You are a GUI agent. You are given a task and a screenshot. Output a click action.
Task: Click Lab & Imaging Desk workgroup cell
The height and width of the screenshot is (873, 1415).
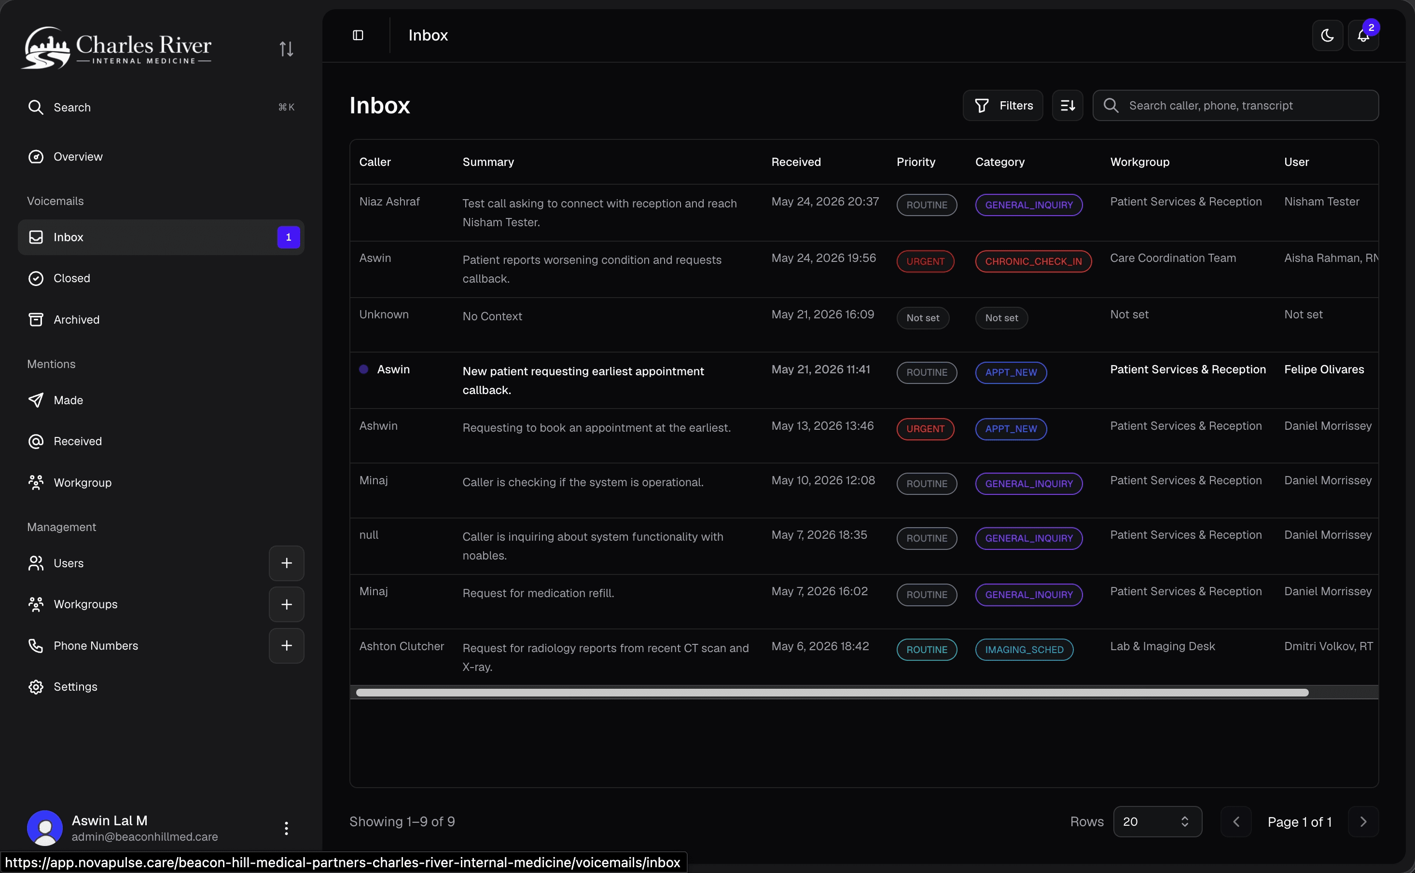click(1162, 646)
